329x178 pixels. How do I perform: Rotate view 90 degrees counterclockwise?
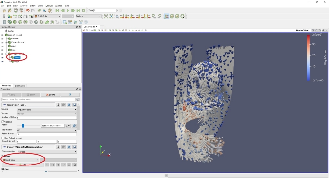pos(159,16)
